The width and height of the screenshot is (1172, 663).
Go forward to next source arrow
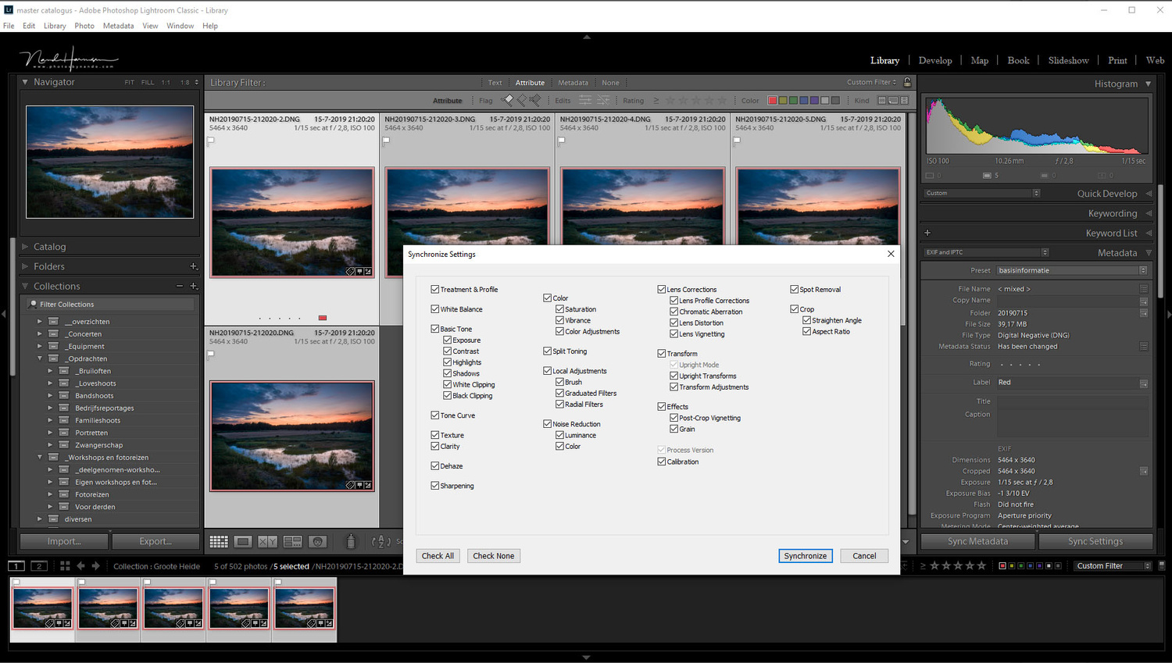point(96,566)
